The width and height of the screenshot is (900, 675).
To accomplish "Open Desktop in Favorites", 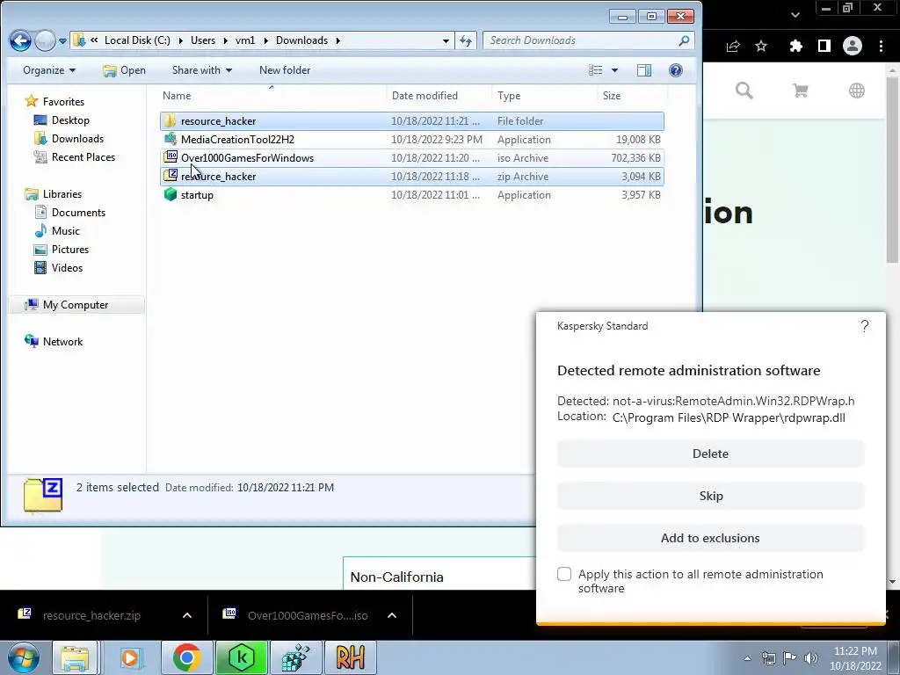I will point(62,120).
